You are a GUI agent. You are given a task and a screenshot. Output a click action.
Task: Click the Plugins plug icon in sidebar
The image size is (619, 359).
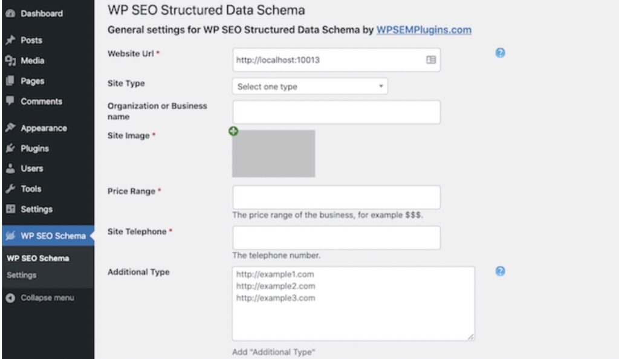tap(10, 148)
